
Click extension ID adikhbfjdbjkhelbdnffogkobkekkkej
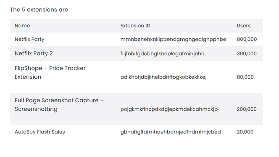[163, 77]
